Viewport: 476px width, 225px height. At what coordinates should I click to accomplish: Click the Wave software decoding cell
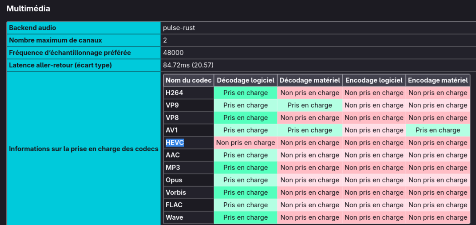pyautogui.click(x=245, y=217)
